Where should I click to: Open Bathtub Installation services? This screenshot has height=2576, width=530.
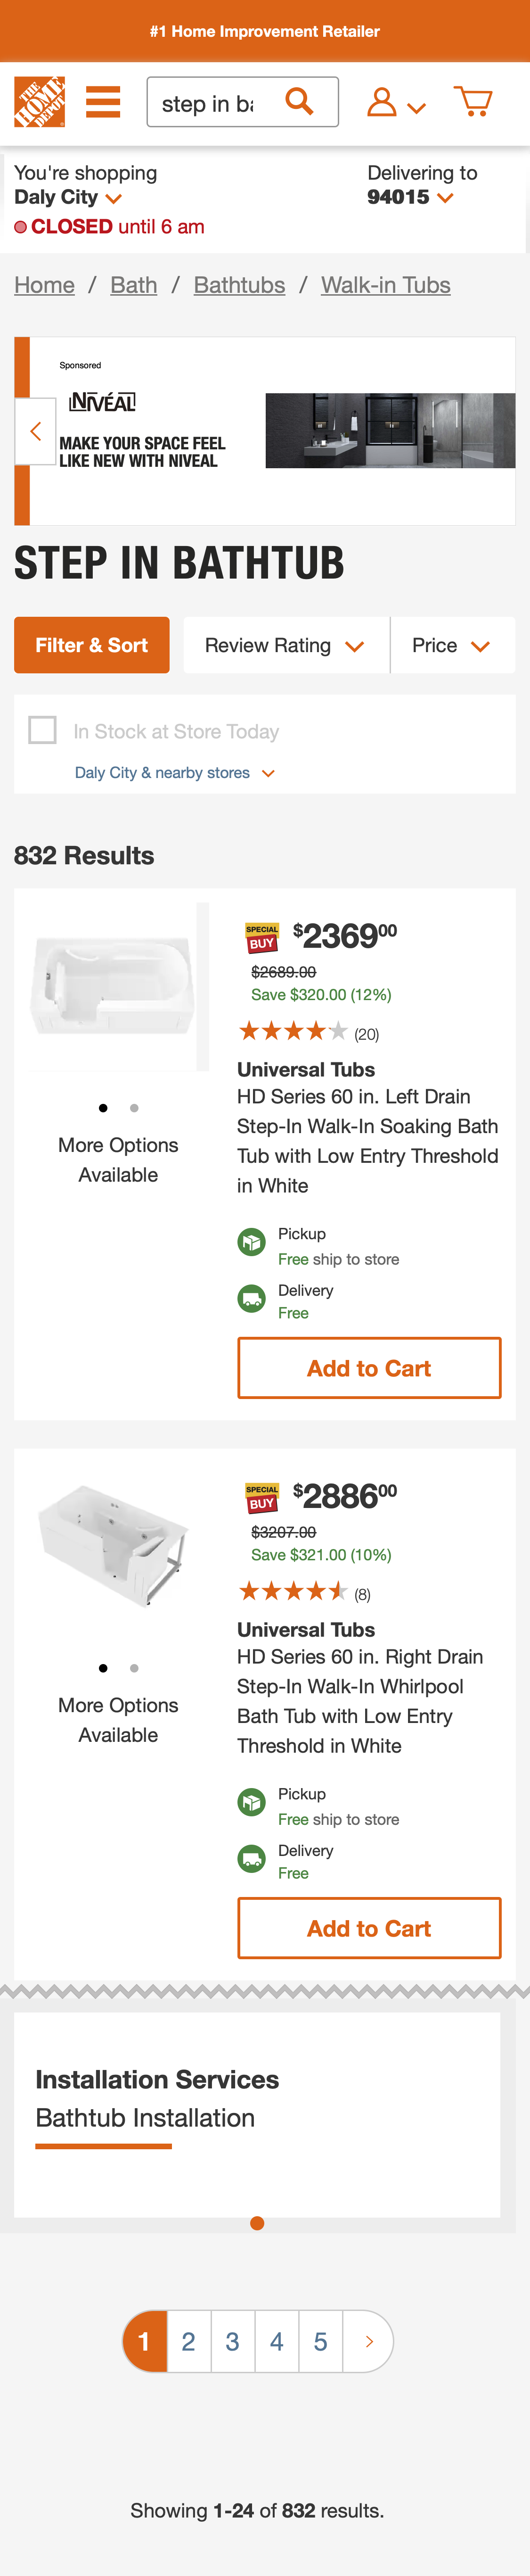pos(145,2117)
